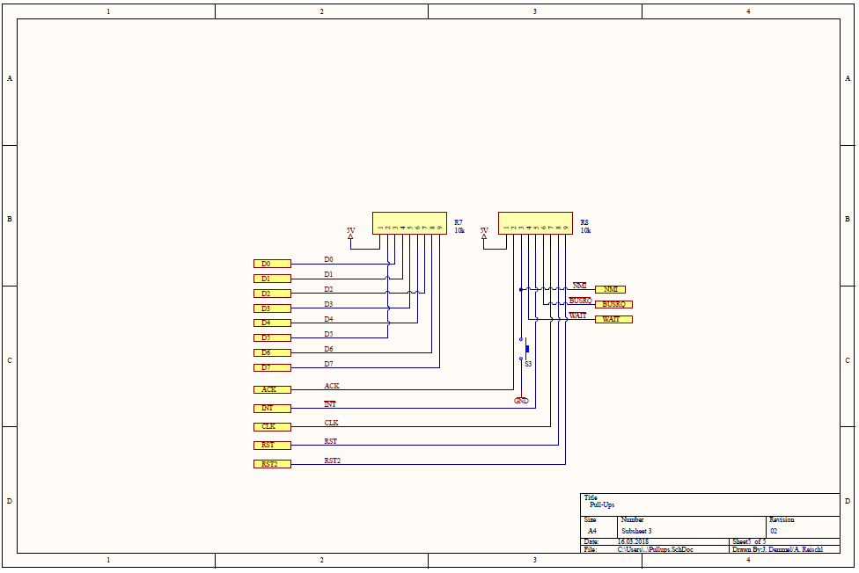859x573 pixels.
Task: Click the date 16.03.2018
Action: coord(633,541)
